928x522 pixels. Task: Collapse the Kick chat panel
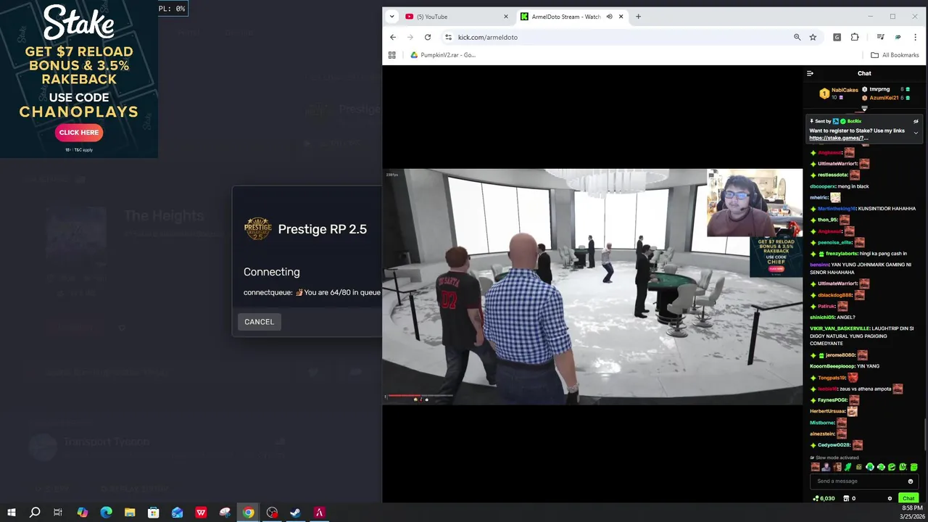point(810,73)
